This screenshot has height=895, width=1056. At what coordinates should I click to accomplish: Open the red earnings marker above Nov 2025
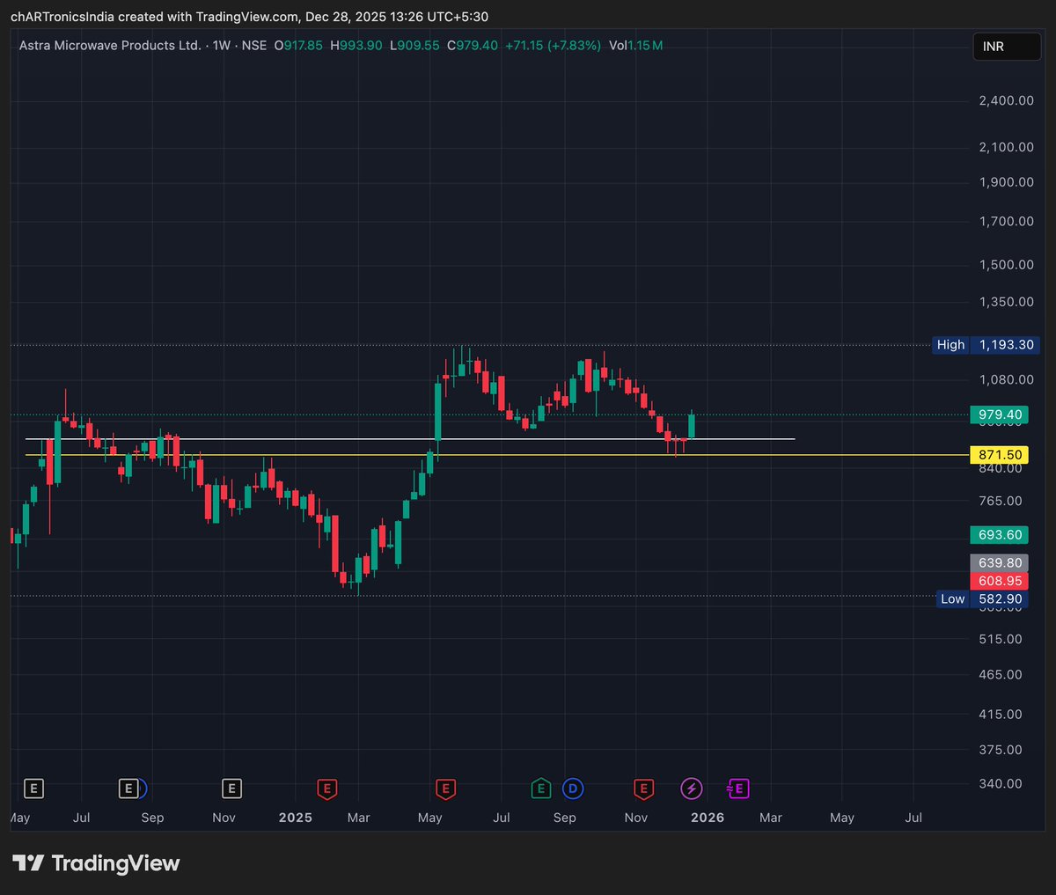[643, 789]
